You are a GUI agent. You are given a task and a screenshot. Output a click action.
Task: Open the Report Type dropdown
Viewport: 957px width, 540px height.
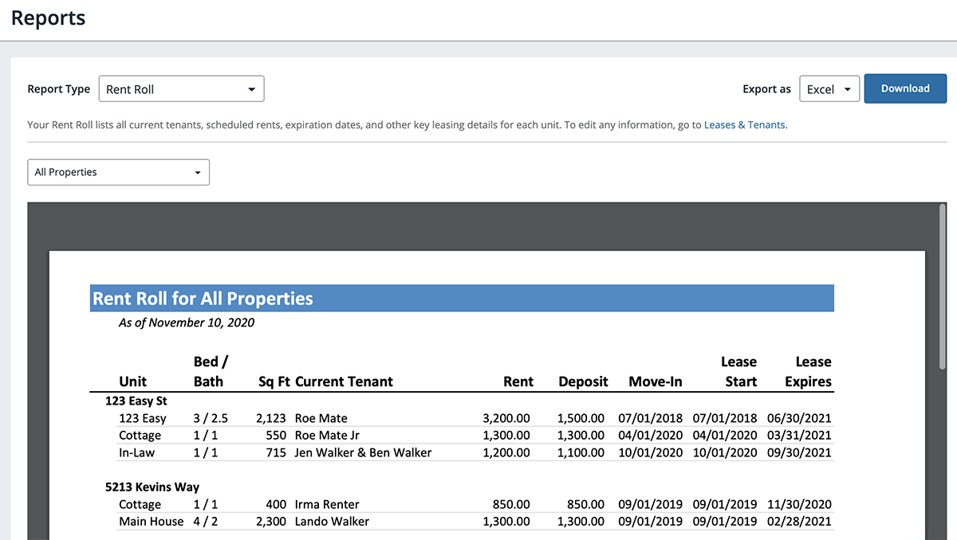pos(181,88)
